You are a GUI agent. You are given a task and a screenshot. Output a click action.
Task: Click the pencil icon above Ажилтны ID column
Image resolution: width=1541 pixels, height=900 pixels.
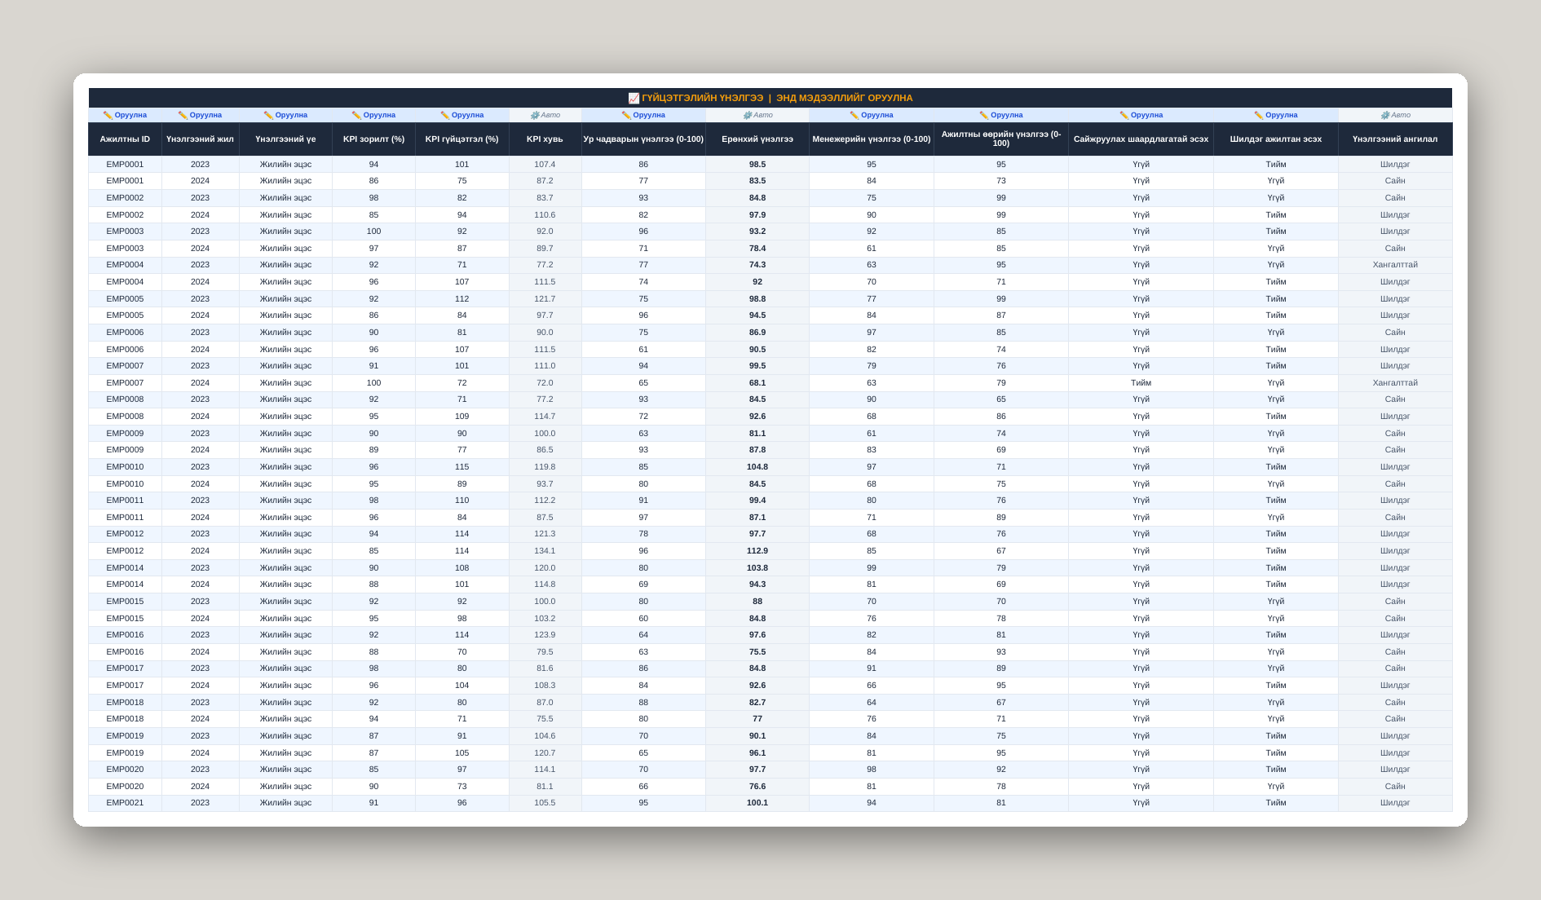tap(108, 116)
